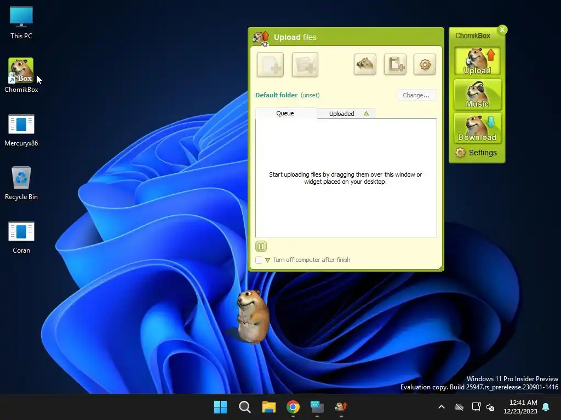561x420 pixels.
Task: Open the Windows Start menu
Action: pyautogui.click(x=220, y=407)
